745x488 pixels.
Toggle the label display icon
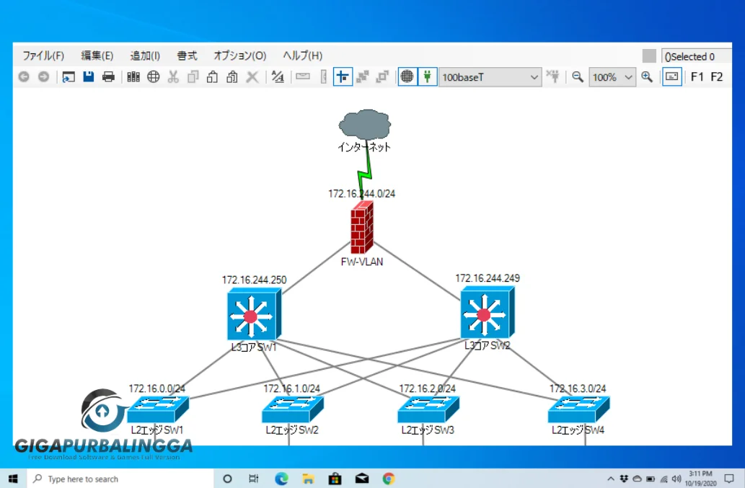672,76
